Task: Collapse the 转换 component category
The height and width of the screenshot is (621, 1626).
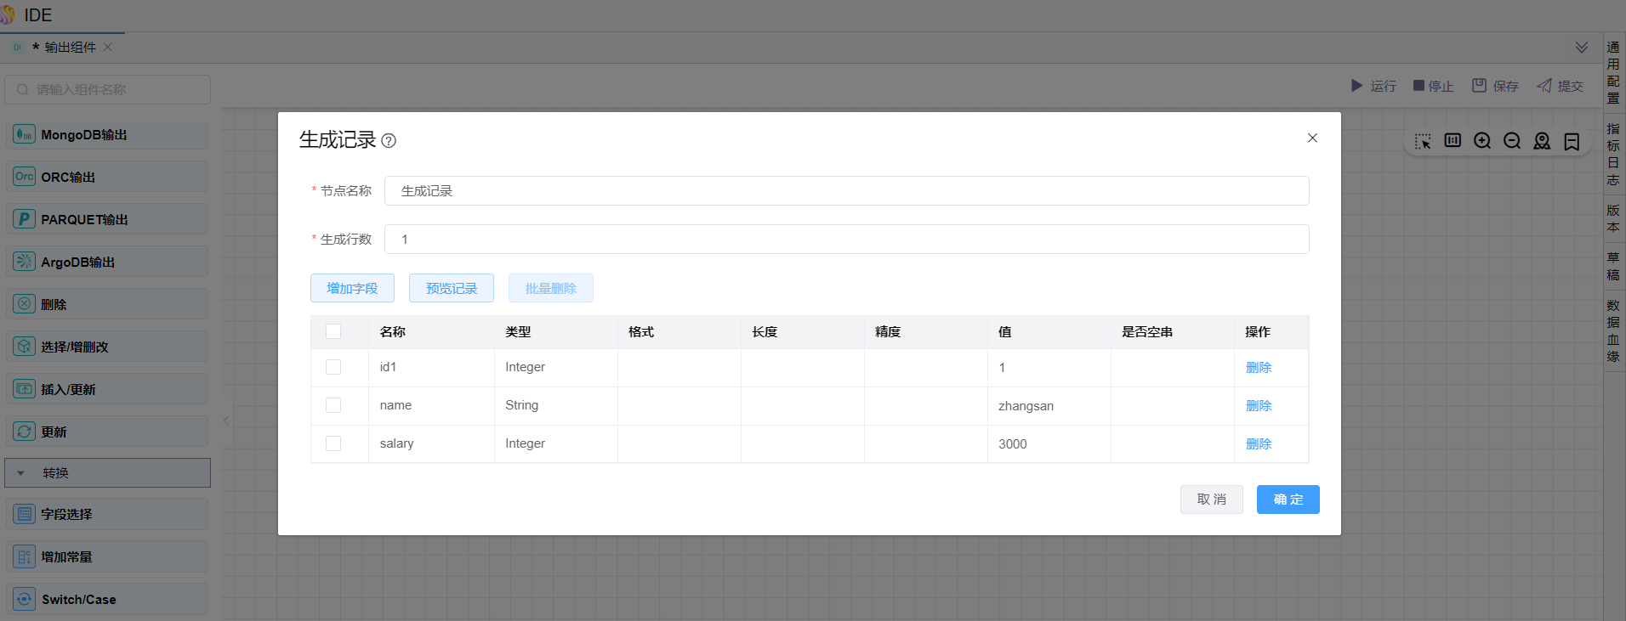Action: coord(107,473)
